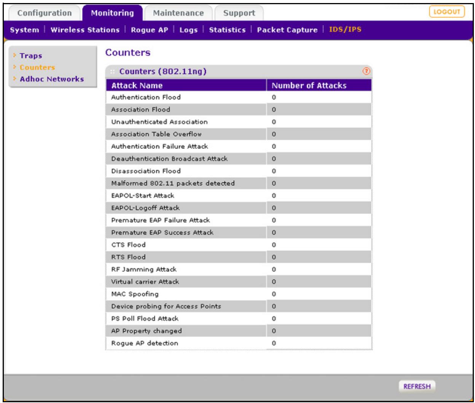Click the attack count for RF Jamming Attack
475x403 pixels.
tap(274, 269)
